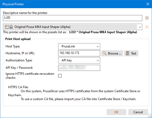Open the Original Prusa MK4 preset dropdown
The image size is (152, 118).
pos(73,27)
